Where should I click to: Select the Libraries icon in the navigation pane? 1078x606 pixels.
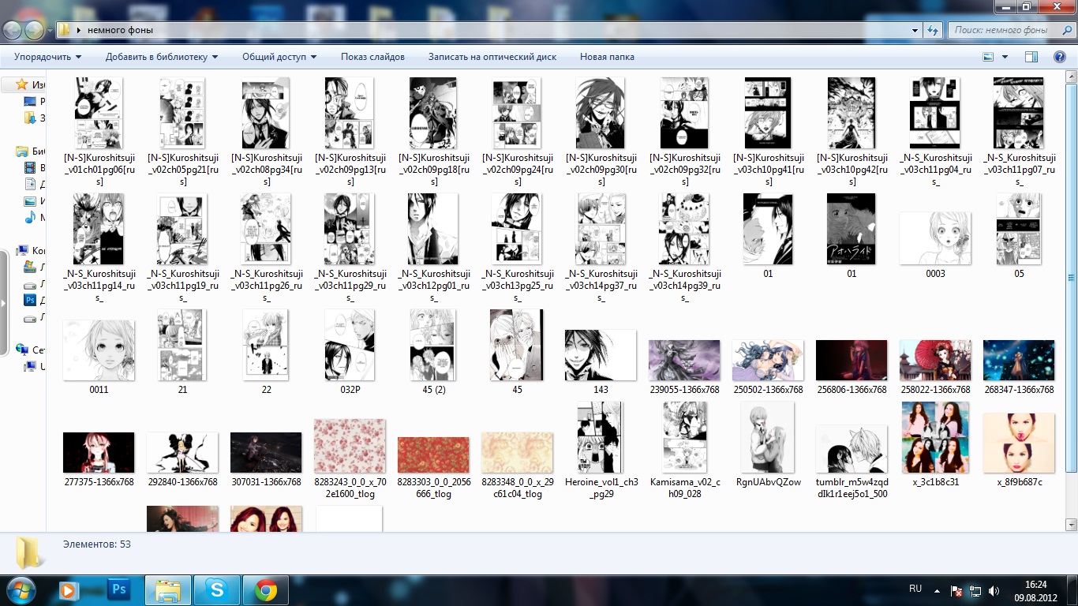tap(22, 151)
